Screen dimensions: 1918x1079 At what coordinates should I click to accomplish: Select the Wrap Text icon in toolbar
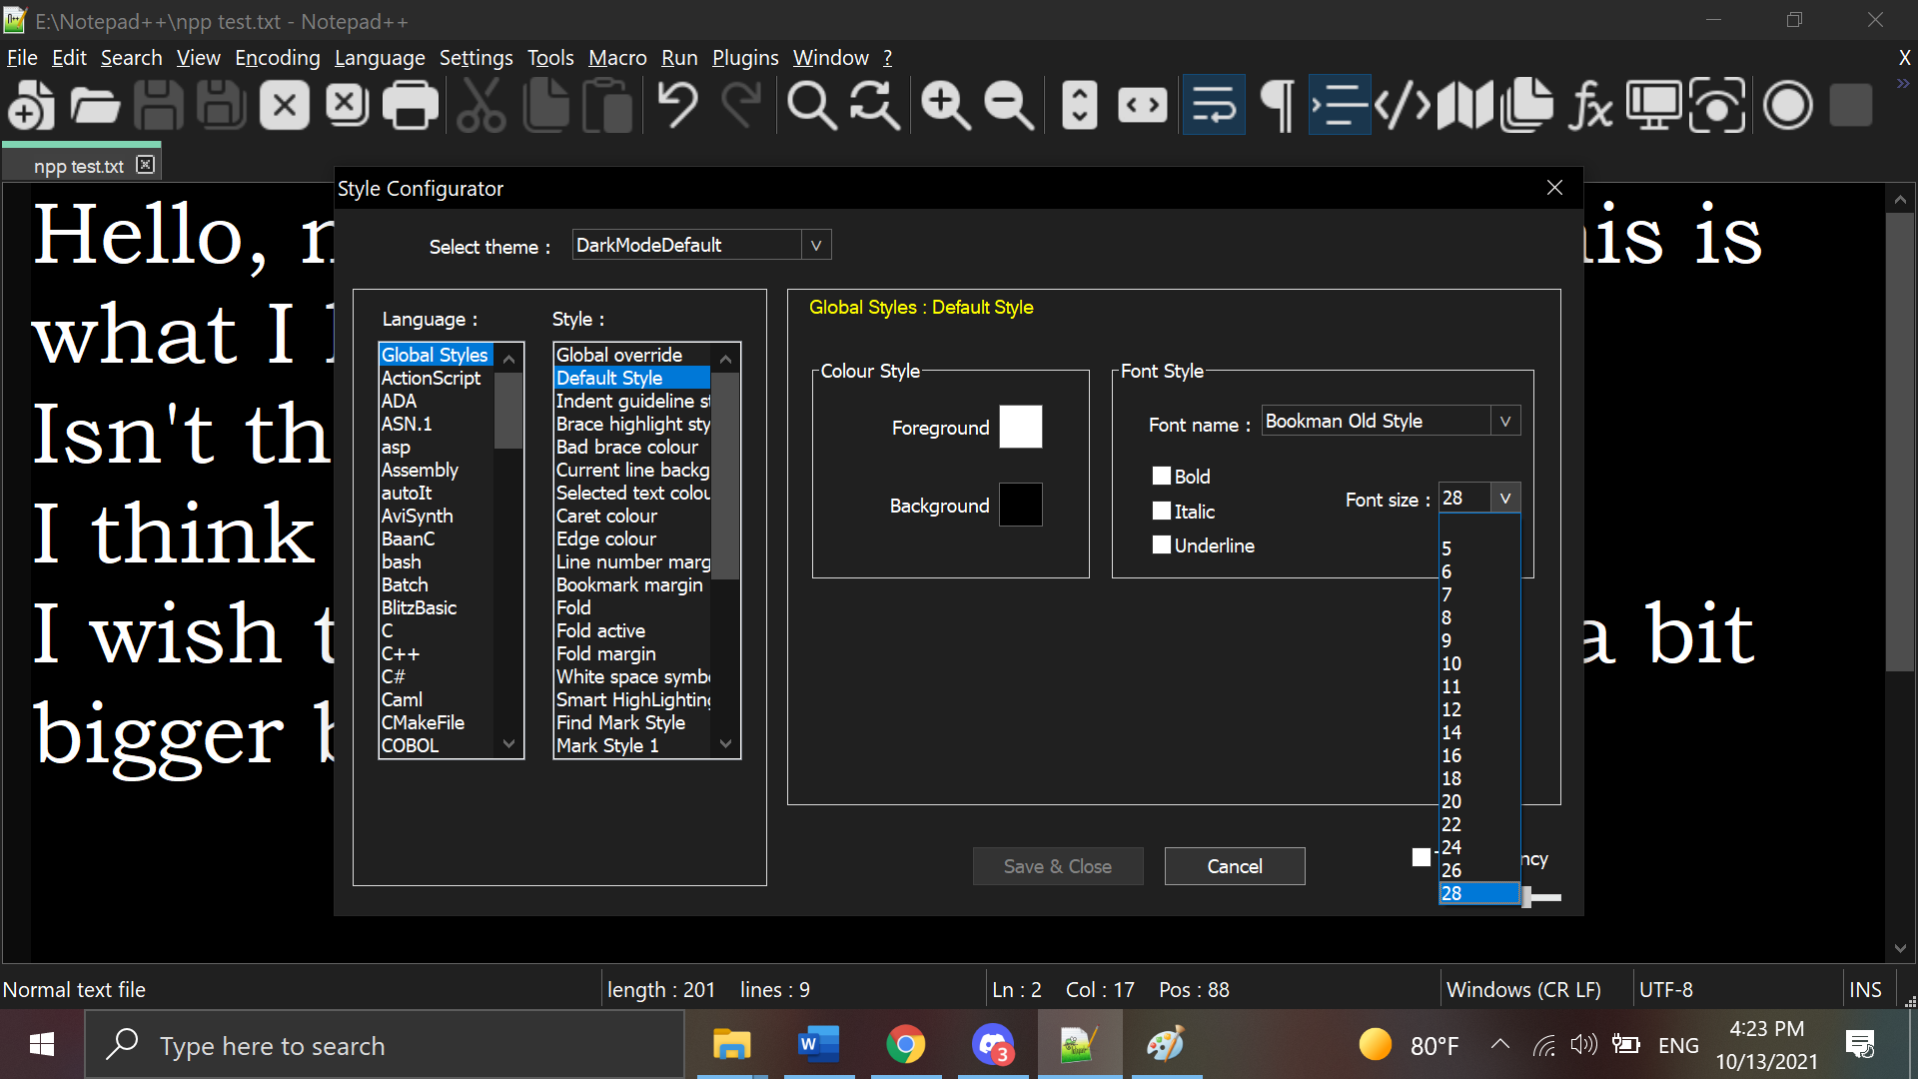click(x=1212, y=104)
